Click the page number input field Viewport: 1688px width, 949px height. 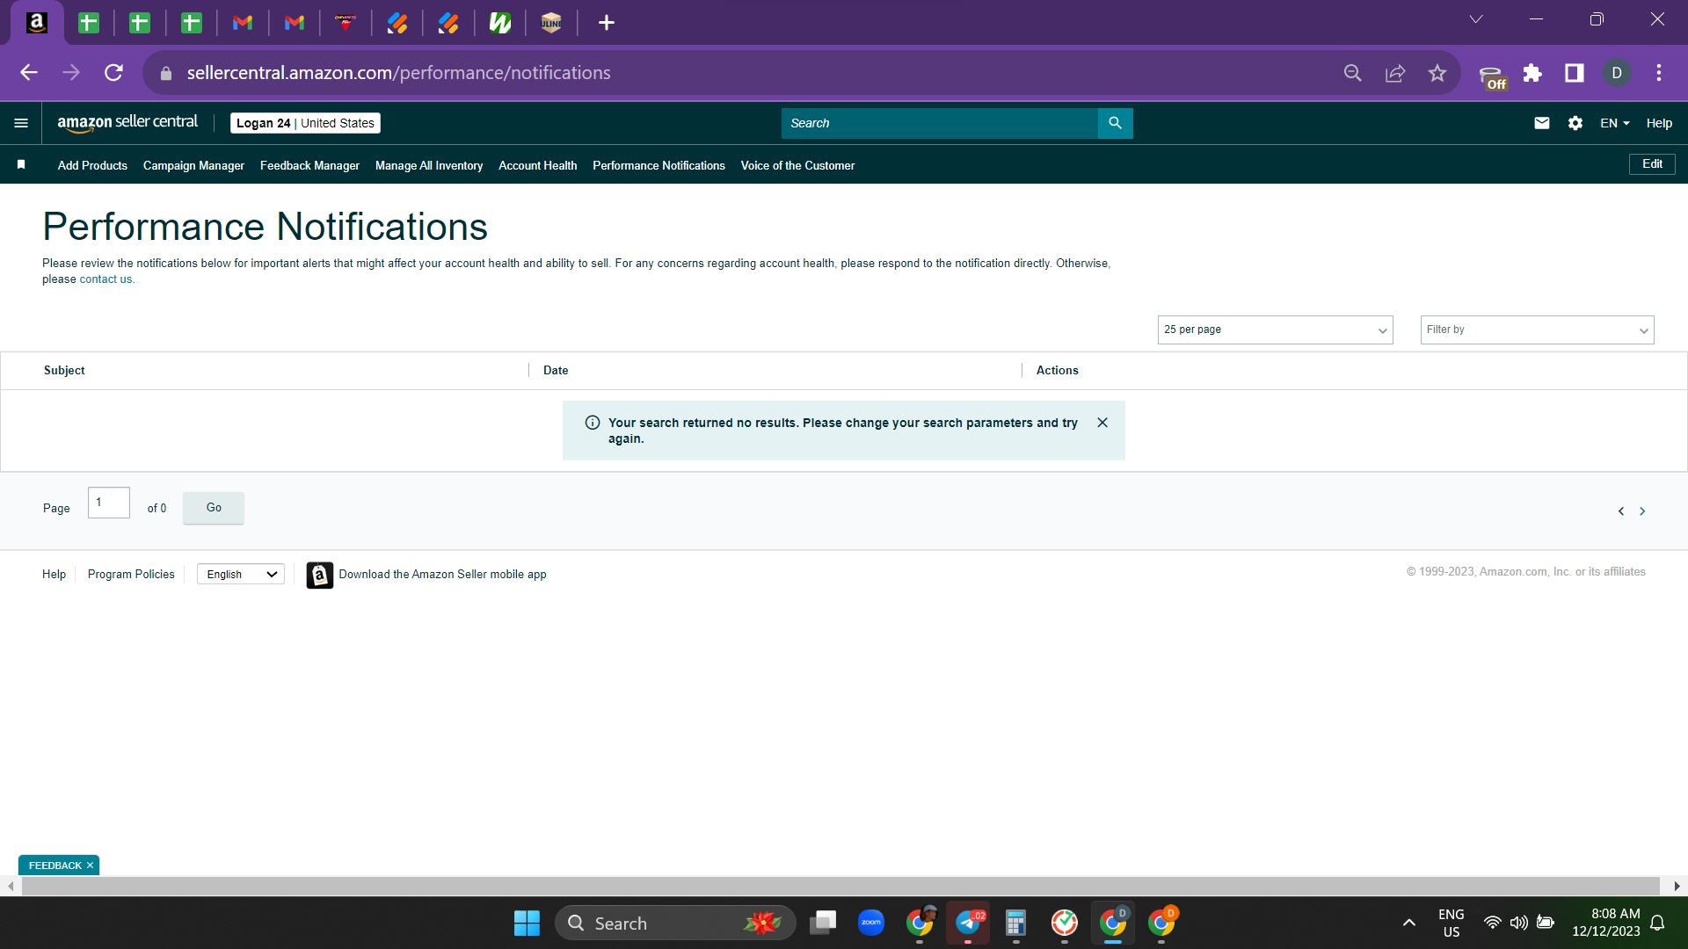pos(109,503)
